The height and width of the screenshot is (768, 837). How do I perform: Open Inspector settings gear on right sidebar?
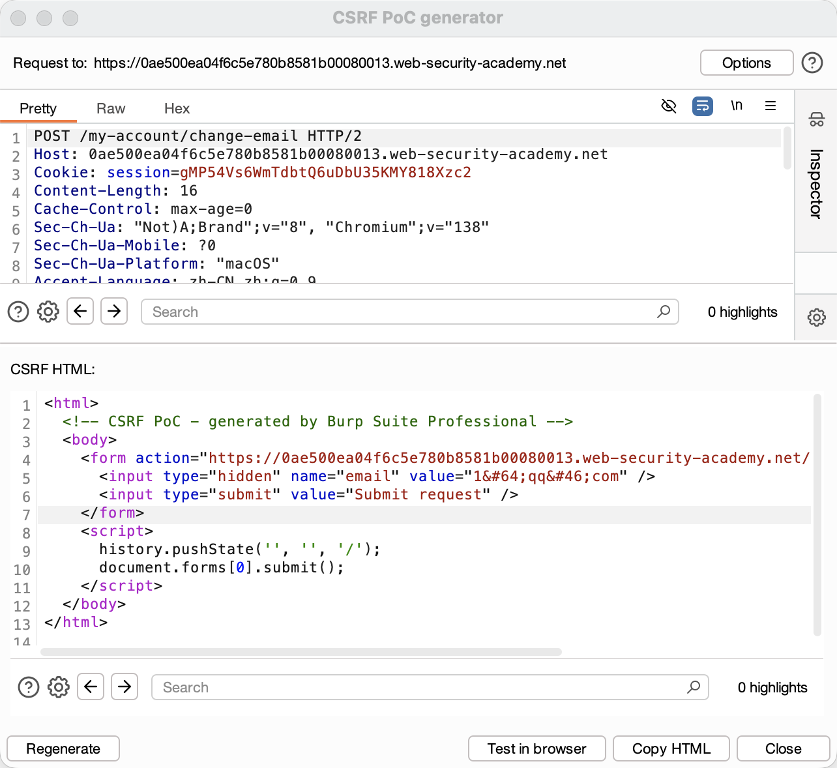(816, 318)
